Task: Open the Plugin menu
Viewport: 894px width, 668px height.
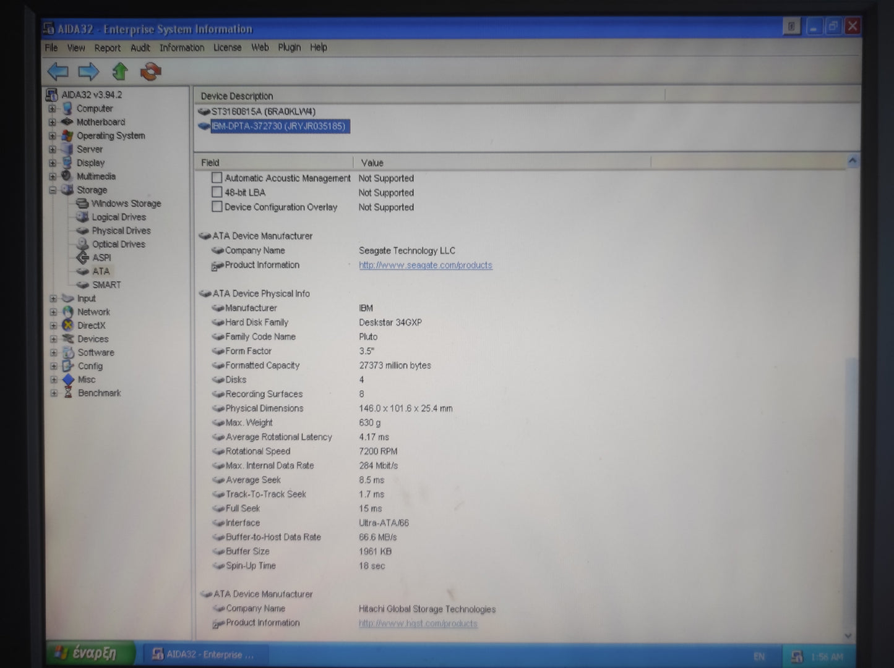Action: pos(289,48)
